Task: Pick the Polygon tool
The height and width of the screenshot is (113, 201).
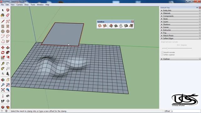Action: [x=8, y=31]
